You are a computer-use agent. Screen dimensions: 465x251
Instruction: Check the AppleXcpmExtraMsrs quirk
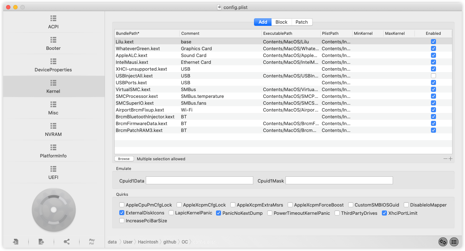pos(233,205)
